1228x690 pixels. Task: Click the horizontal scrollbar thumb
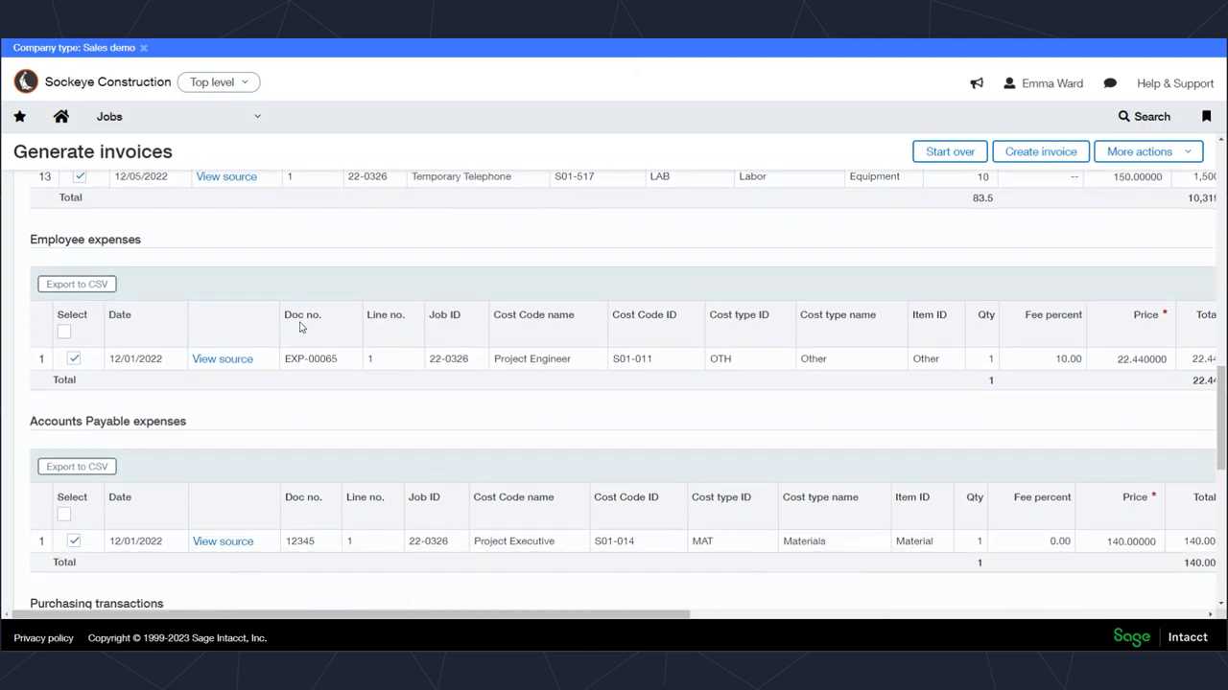(349, 614)
